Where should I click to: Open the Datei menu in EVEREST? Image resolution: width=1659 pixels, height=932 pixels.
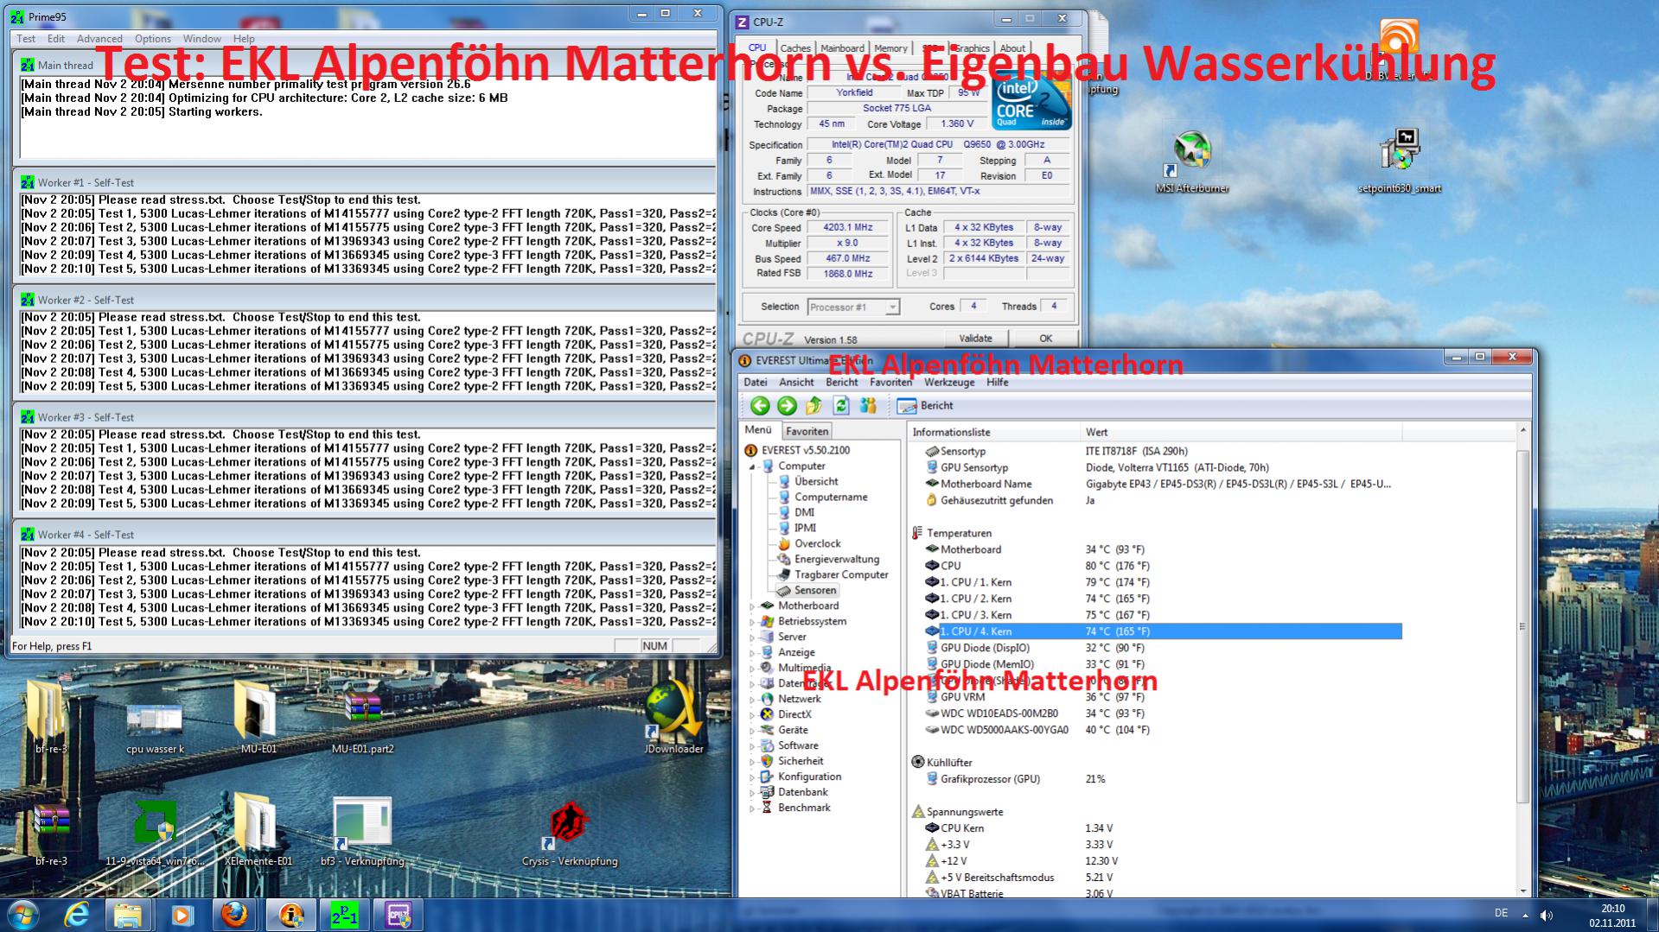tap(755, 383)
